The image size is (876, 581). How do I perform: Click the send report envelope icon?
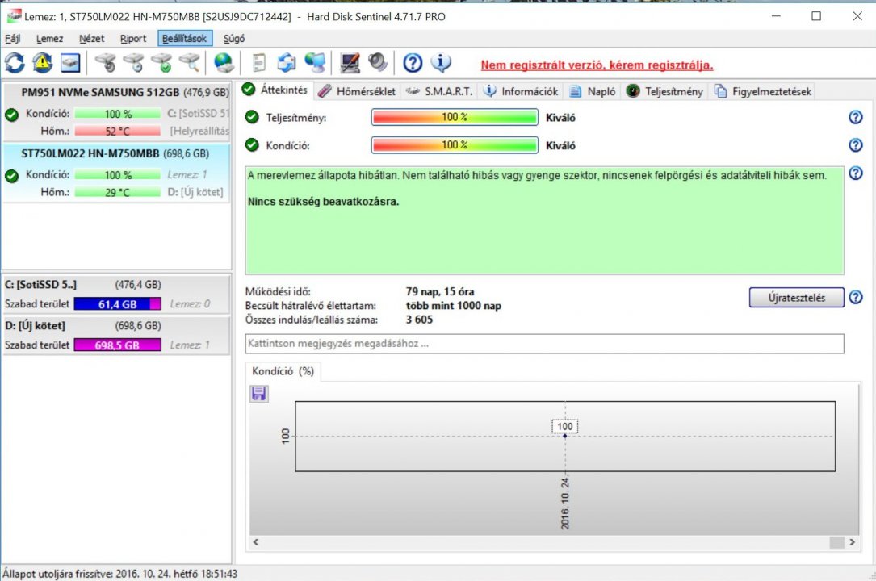click(x=287, y=63)
